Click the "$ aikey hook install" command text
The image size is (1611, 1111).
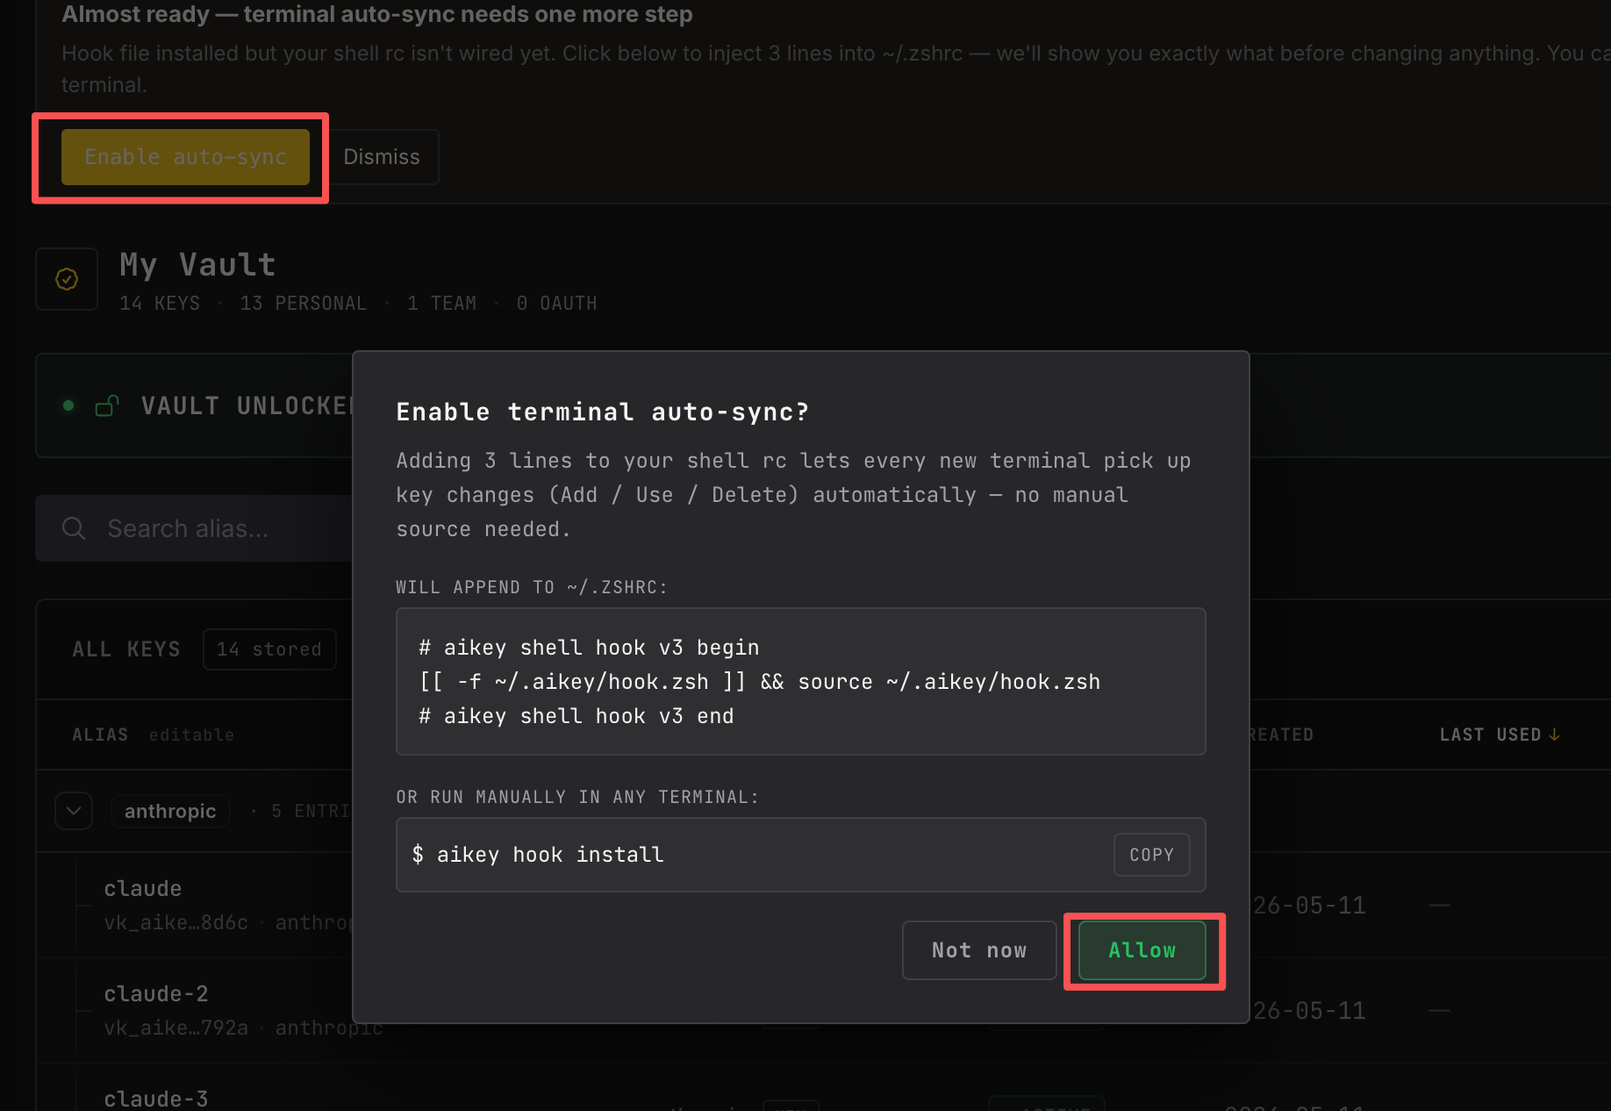[x=538, y=855]
